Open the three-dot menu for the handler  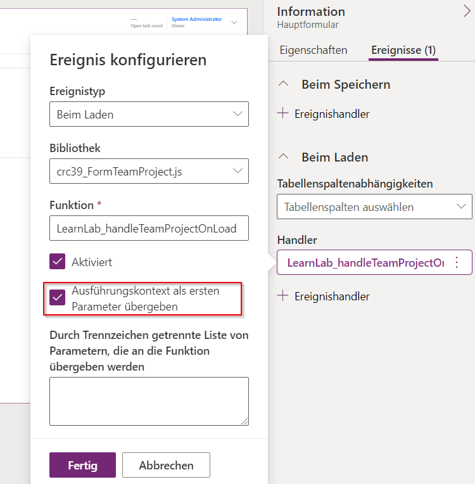click(x=457, y=262)
